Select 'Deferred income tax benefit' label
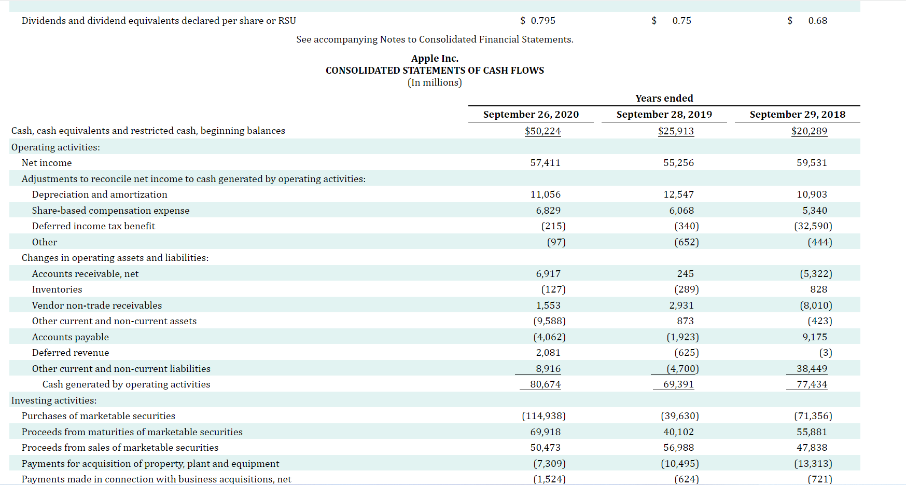This screenshot has width=906, height=485. 93,226
